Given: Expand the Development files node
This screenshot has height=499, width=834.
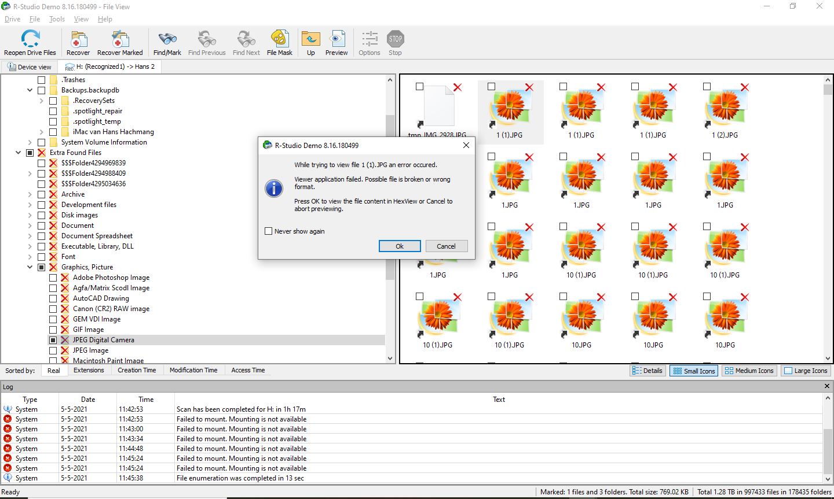Looking at the screenshot, I should click(x=30, y=205).
